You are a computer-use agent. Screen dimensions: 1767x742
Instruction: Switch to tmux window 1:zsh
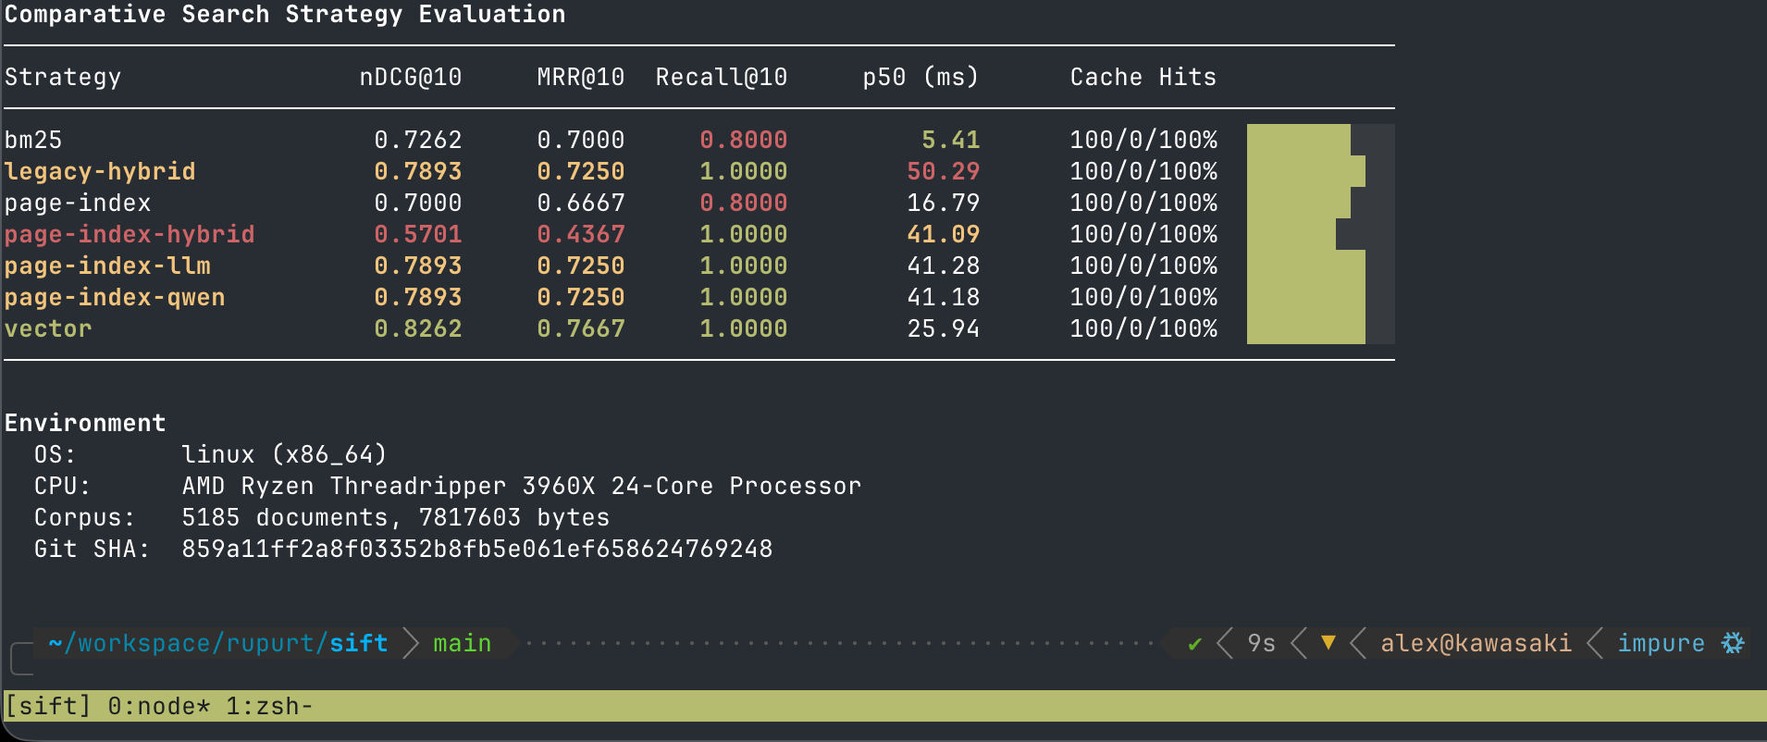pos(268,706)
